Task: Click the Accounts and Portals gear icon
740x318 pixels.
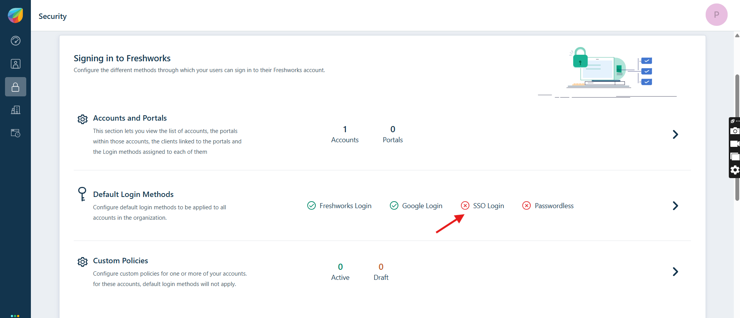Action: click(82, 119)
